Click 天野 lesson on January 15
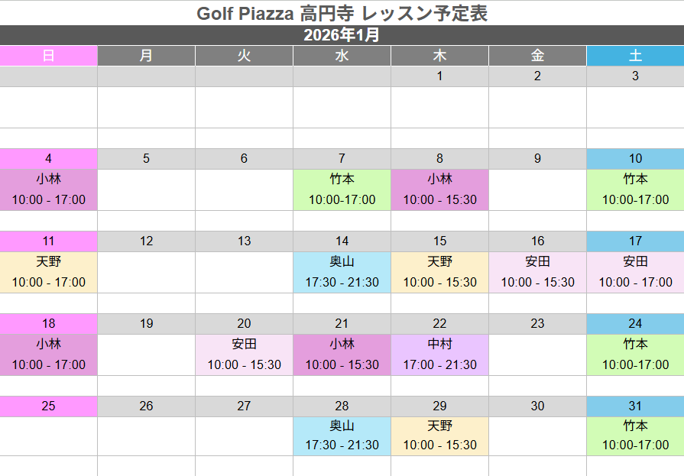Screen dimensions: 684x476 coord(439,272)
